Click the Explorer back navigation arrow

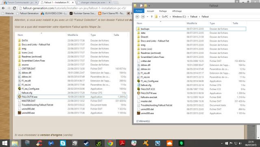tap(137, 17)
